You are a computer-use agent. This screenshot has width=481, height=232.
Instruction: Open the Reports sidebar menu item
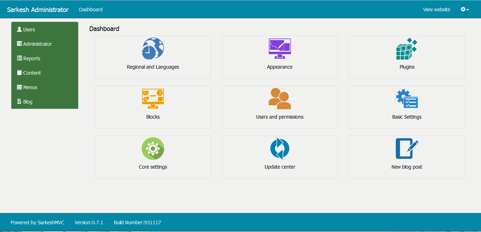[45, 58]
